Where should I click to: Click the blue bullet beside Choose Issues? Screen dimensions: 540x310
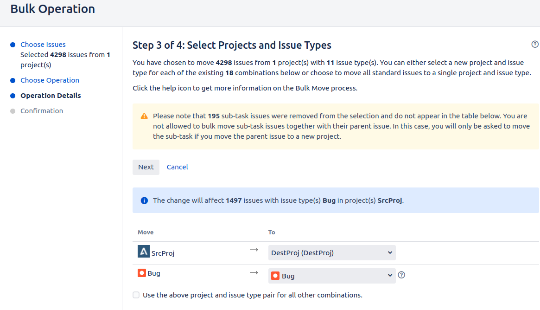pos(13,45)
